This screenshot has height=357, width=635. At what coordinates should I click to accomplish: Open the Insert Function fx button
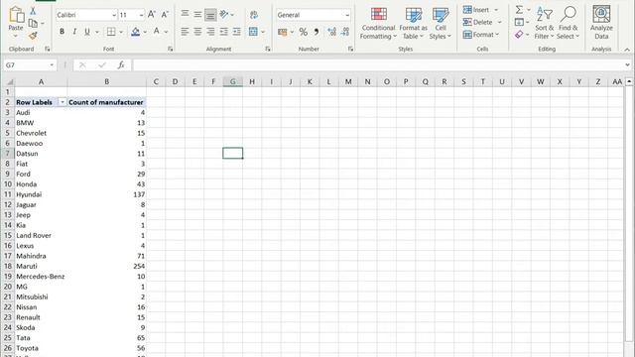(x=121, y=64)
